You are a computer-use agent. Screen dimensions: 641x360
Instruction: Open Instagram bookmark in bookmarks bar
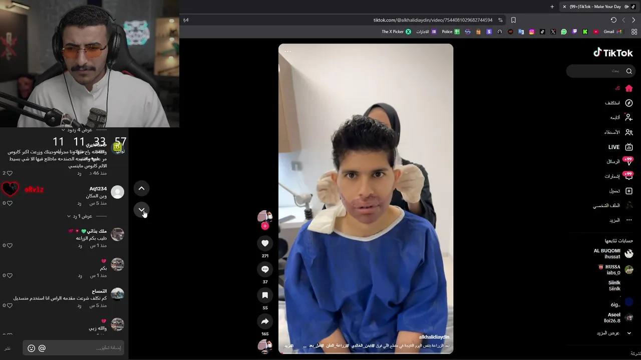pyautogui.click(x=532, y=31)
